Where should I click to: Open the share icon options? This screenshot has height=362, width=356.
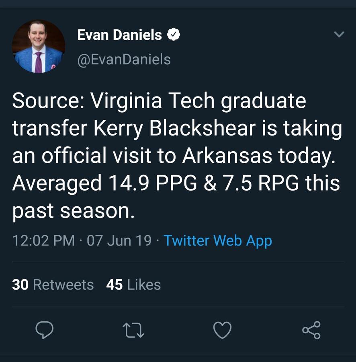311,330
